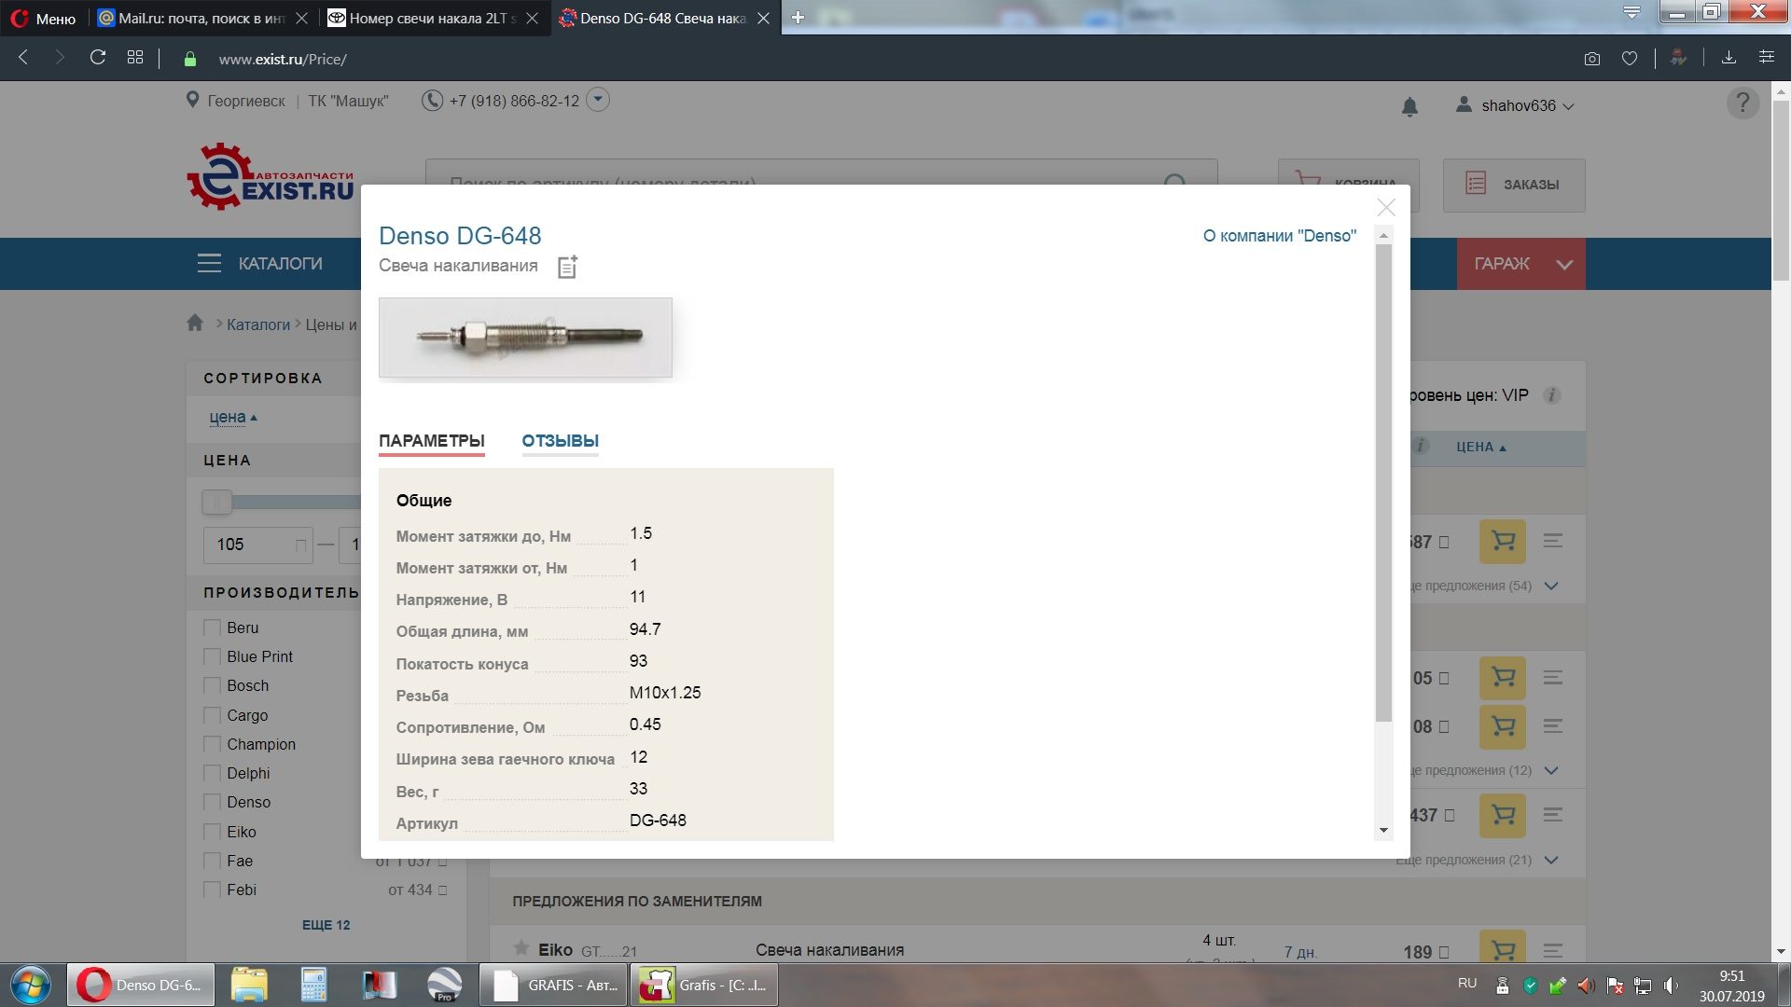Open the Windows Start button

pyautogui.click(x=30, y=985)
